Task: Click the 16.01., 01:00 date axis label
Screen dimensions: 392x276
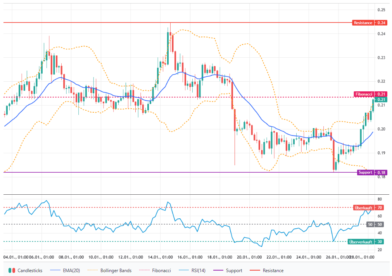Action: tap(190, 257)
